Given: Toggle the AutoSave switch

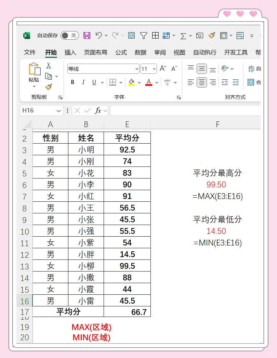Looking at the screenshot, I should [69, 36].
